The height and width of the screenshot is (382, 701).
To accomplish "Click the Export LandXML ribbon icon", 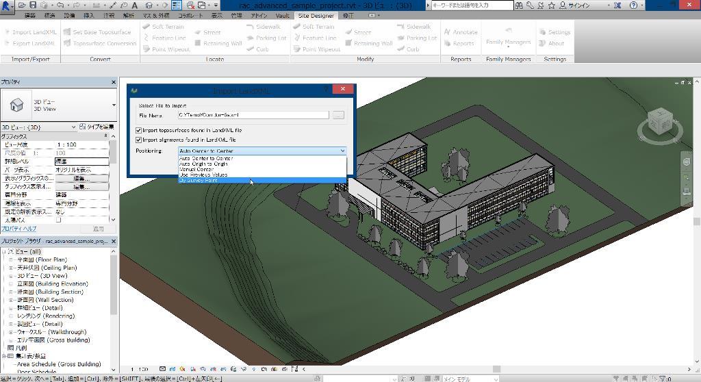I will [x=30, y=43].
